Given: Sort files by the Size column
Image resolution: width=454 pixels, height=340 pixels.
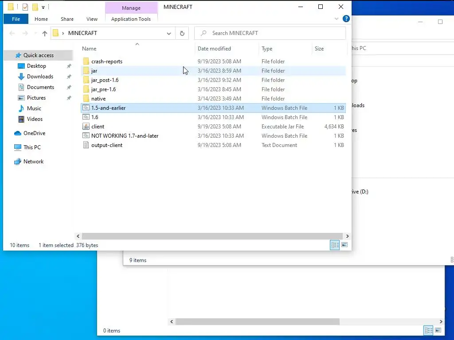Looking at the screenshot, I should pos(329,49).
